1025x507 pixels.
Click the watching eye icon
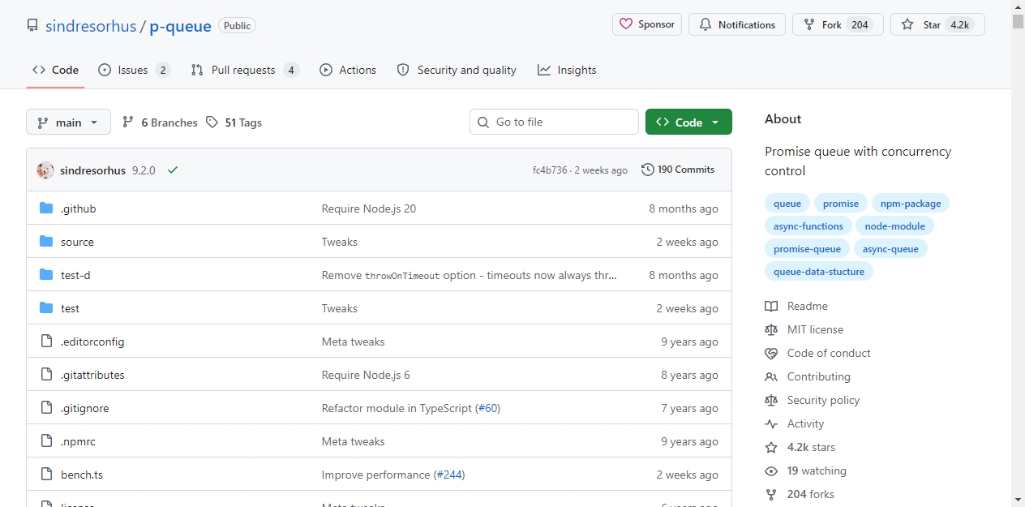pyautogui.click(x=771, y=470)
